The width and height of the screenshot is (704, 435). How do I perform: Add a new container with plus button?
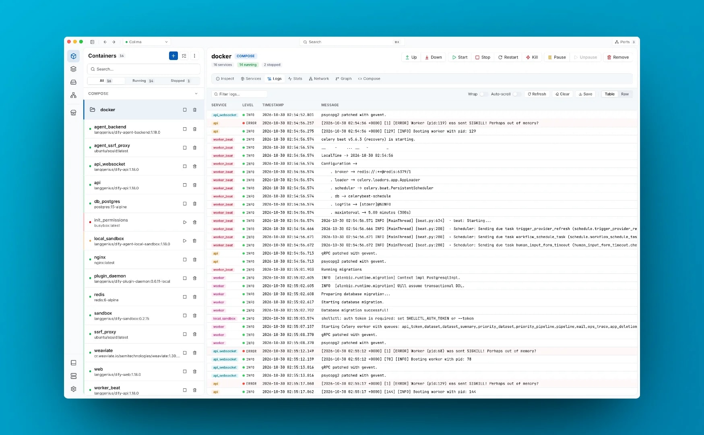[173, 56]
